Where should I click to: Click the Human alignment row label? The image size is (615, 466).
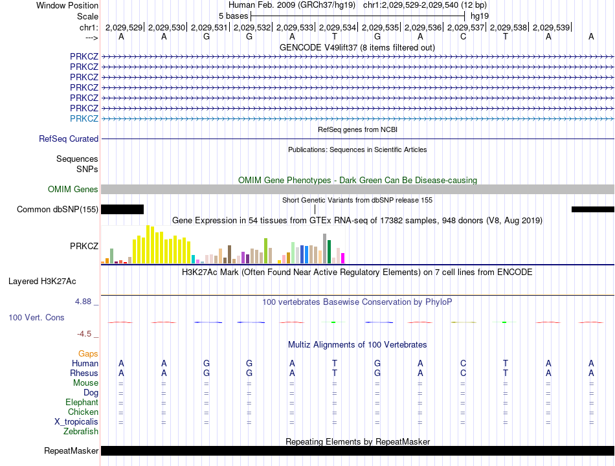(85, 363)
